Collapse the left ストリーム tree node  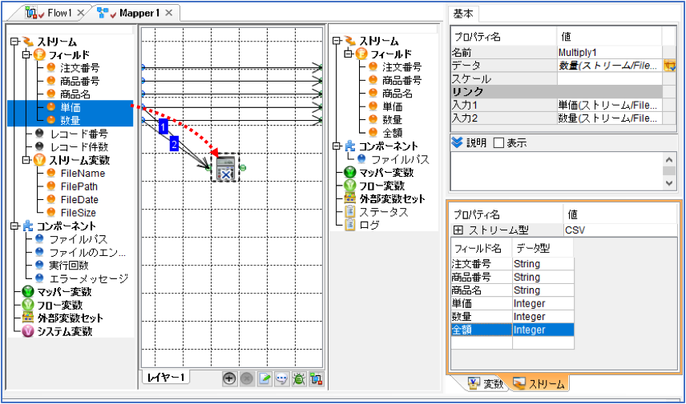pos(15,42)
